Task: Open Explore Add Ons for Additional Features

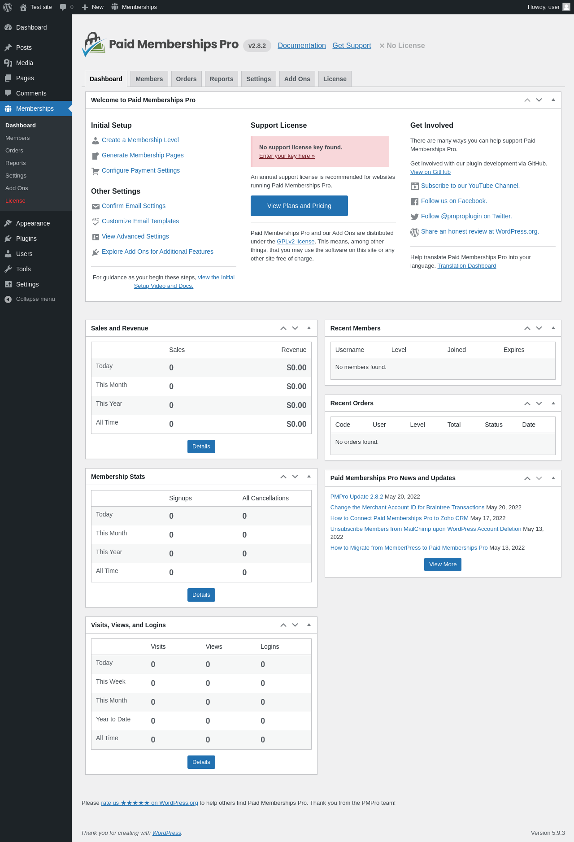Action: pyautogui.click(x=157, y=252)
